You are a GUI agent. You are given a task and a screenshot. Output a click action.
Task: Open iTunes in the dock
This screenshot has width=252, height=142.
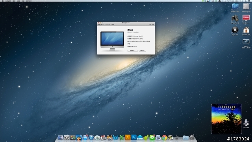(x=91, y=138)
